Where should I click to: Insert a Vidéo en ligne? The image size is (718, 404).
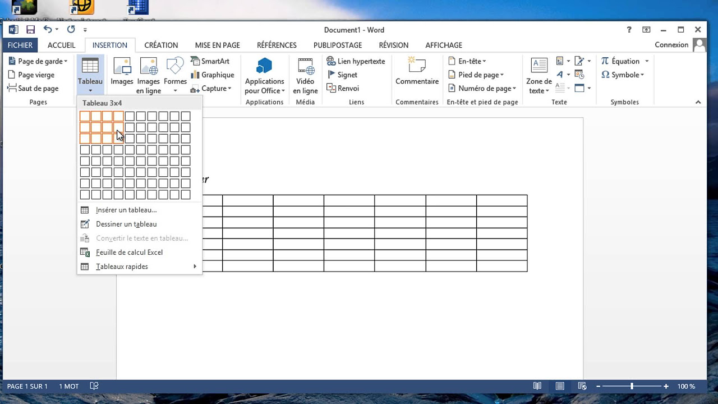pyautogui.click(x=305, y=75)
